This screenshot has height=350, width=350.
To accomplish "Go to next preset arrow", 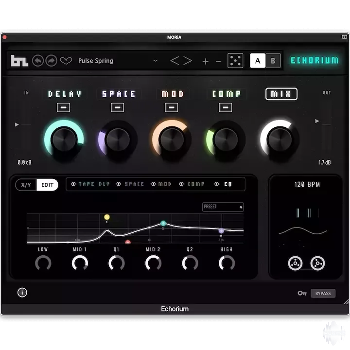I will tap(188, 61).
